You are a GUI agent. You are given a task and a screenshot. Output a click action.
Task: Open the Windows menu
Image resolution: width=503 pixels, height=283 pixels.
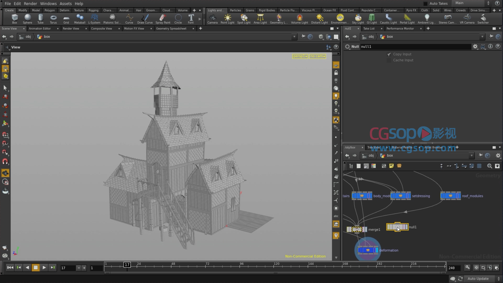(x=48, y=4)
